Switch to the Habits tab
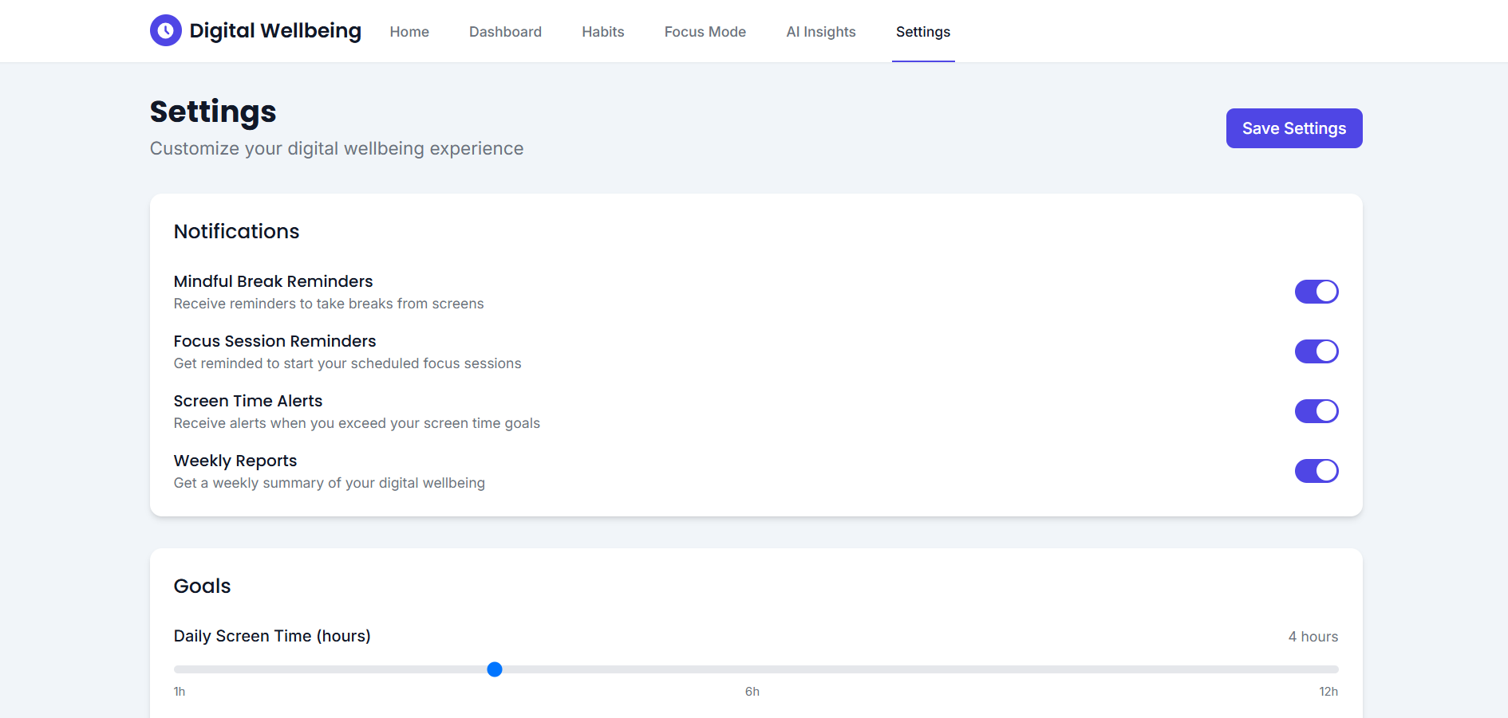Screen dimensions: 1508x718 click(602, 32)
